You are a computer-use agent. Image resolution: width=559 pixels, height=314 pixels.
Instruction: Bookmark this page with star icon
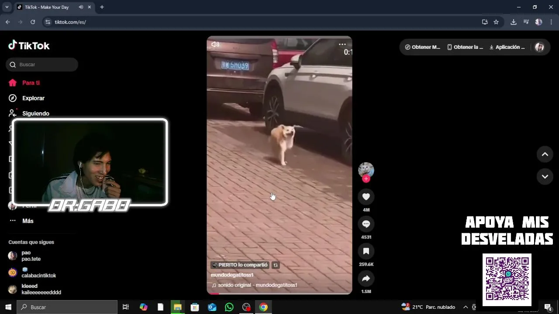496,22
